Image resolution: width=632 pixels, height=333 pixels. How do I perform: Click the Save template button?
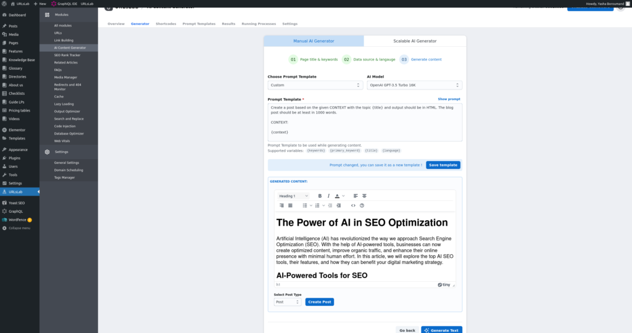click(x=443, y=165)
